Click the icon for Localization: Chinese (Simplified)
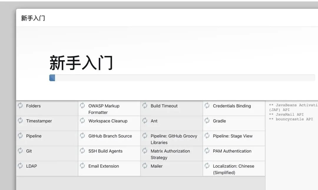Screen dimensions: 318x190 tap(207, 166)
